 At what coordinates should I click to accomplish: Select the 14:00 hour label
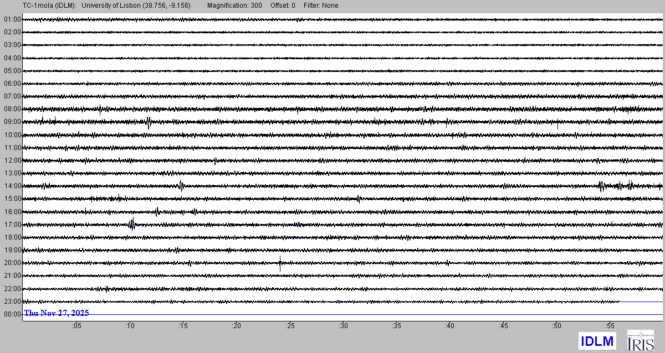(x=12, y=186)
